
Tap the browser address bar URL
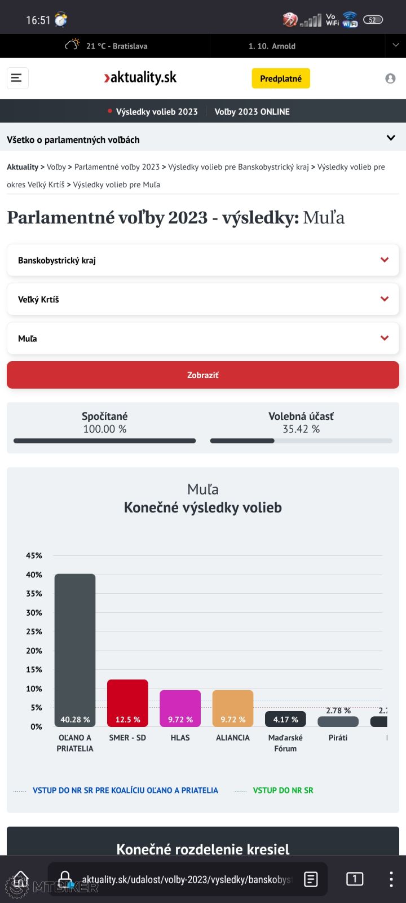point(186,879)
